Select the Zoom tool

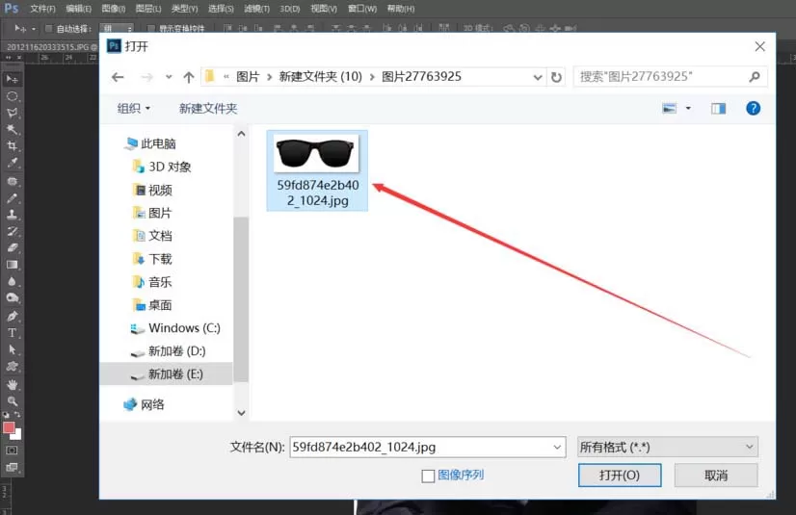click(12, 401)
